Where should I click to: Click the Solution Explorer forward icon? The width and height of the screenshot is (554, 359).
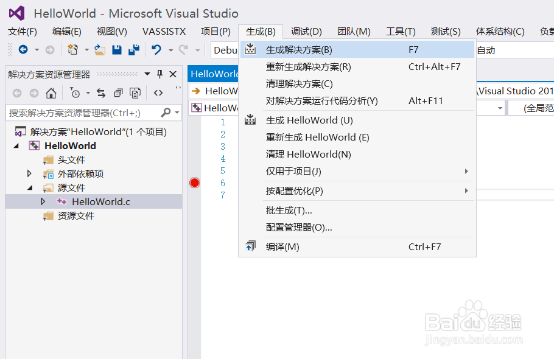(34, 93)
